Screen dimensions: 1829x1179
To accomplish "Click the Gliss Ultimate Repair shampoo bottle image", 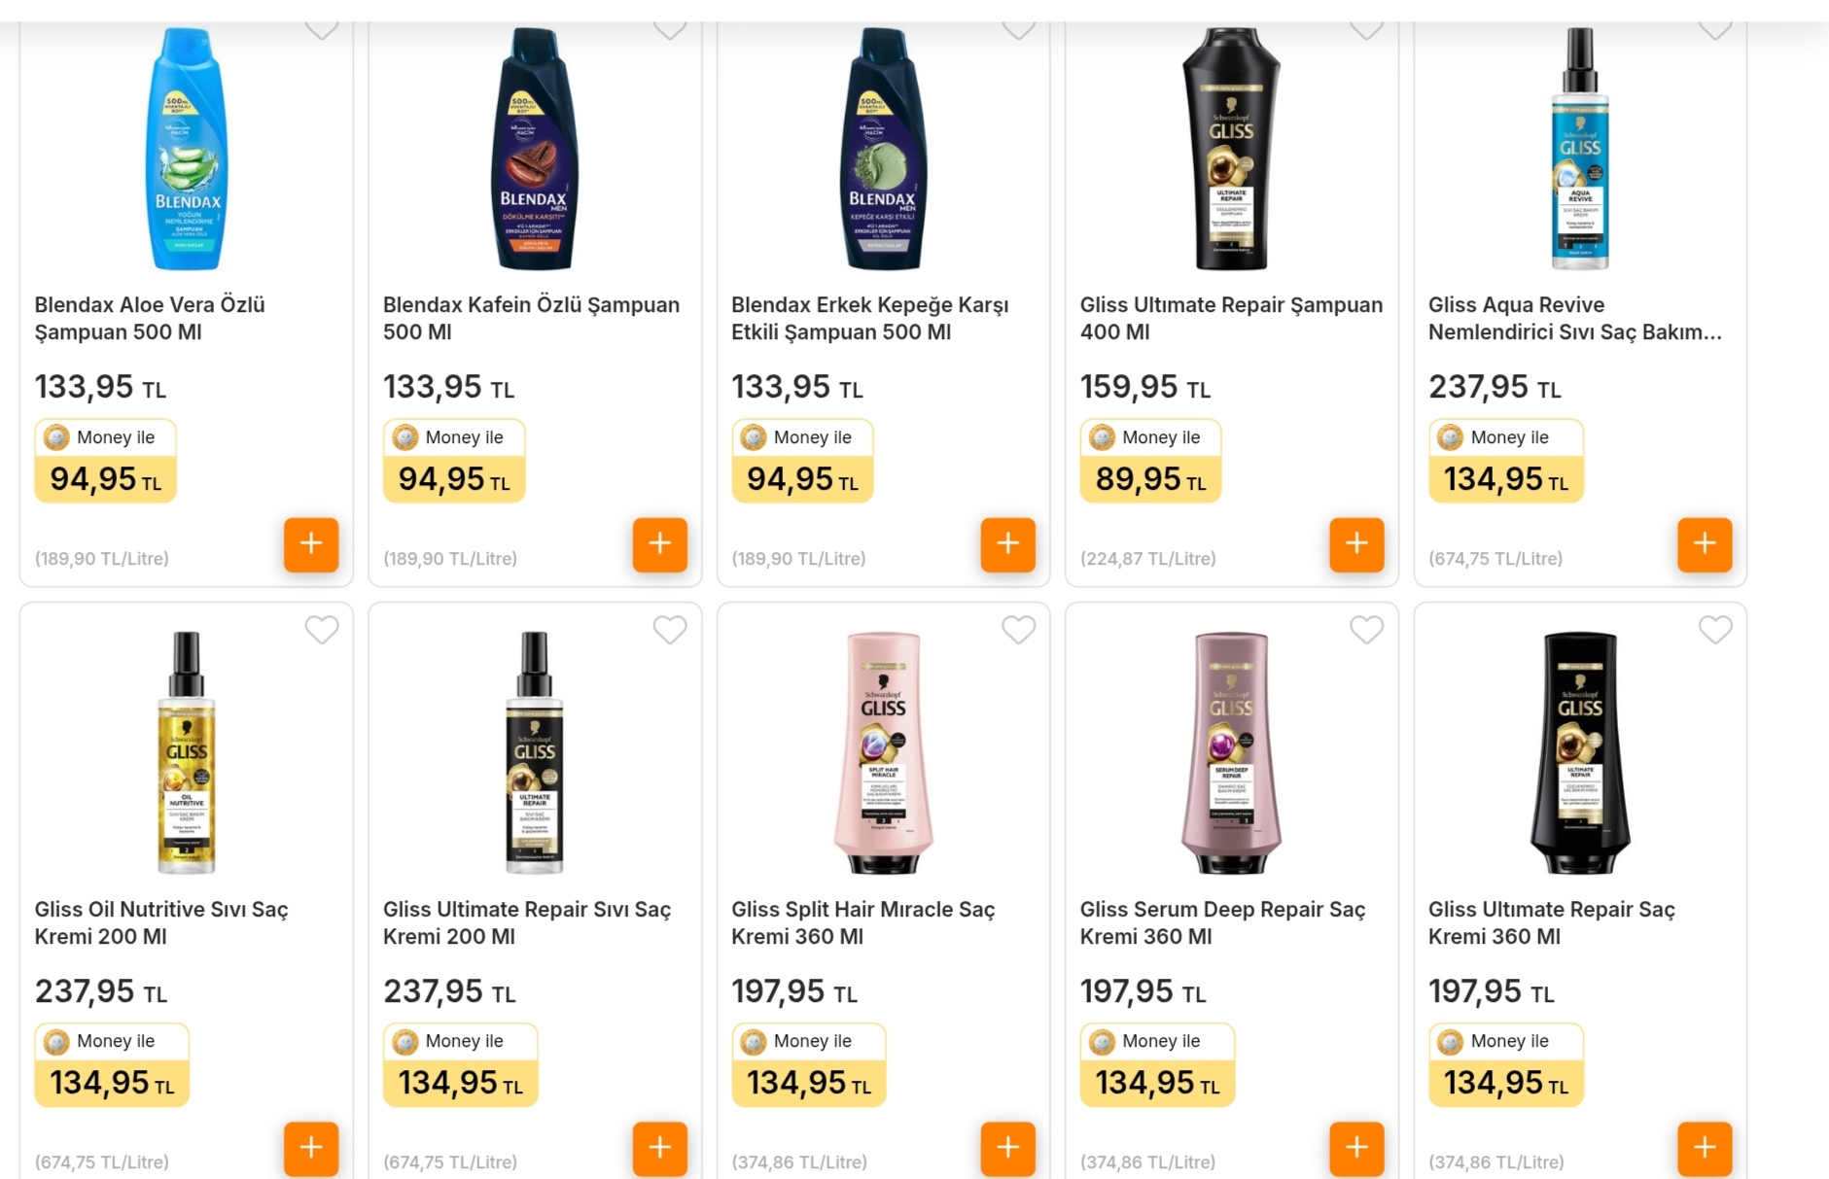I will [1230, 149].
